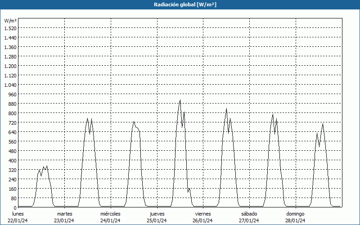Image resolution: width=360 pixels, height=225 pixels.
Task: Click the 'domingo' day label
Action: [295, 214]
